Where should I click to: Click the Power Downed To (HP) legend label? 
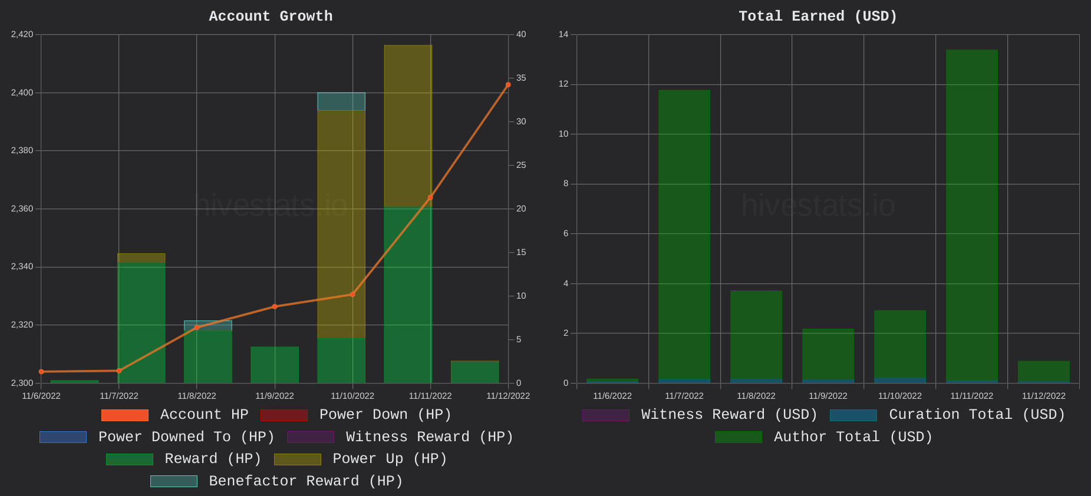click(x=187, y=437)
